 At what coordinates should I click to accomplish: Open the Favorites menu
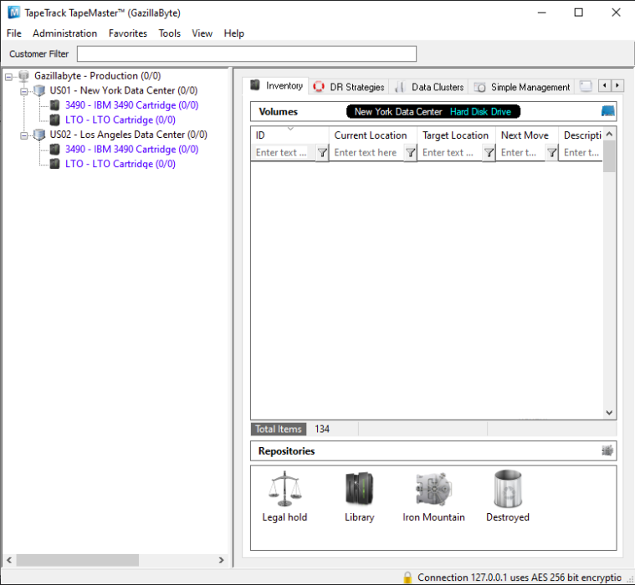pyautogui.click(x=127, y=33)
